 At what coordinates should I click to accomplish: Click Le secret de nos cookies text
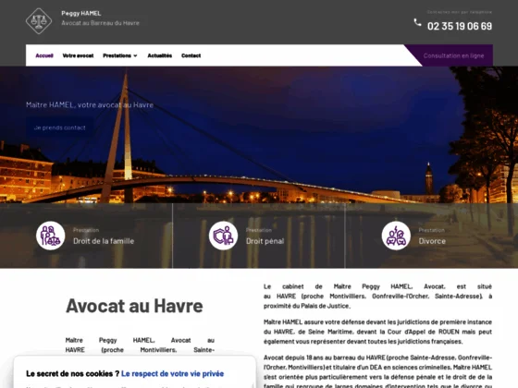click(73, 374)
